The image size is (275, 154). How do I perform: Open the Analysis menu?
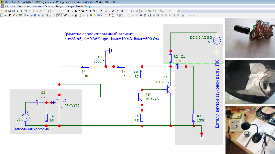(x=60, y=6)
